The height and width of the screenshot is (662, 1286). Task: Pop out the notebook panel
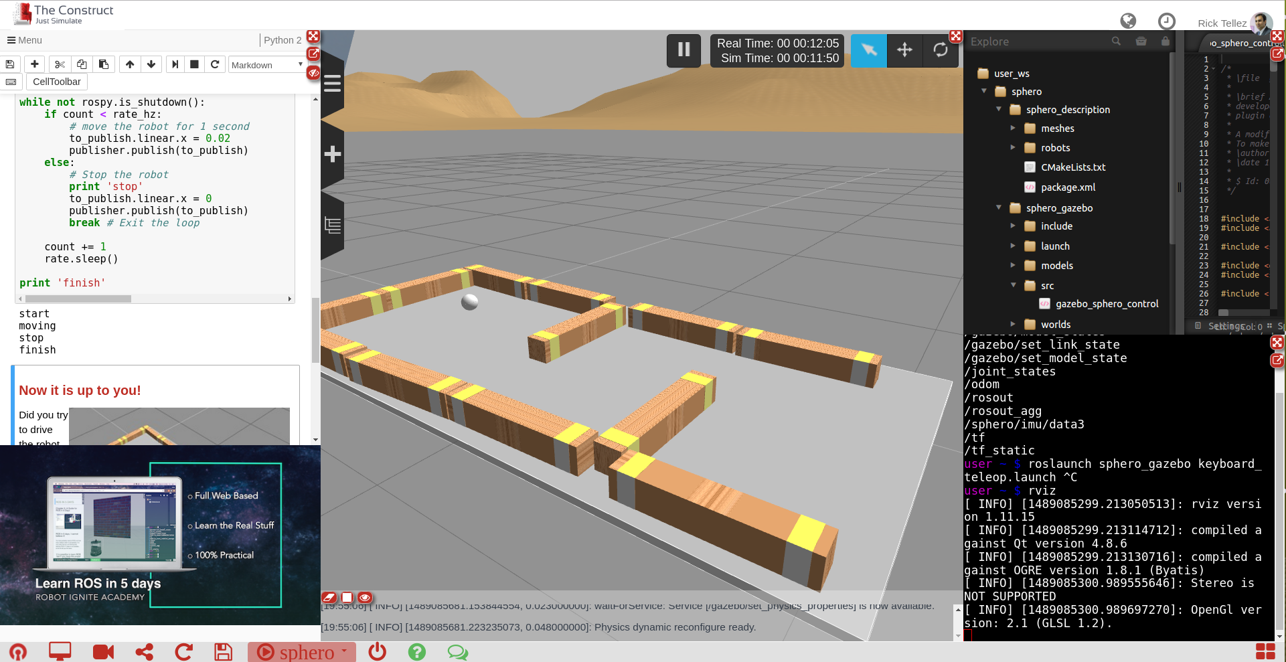313,54
